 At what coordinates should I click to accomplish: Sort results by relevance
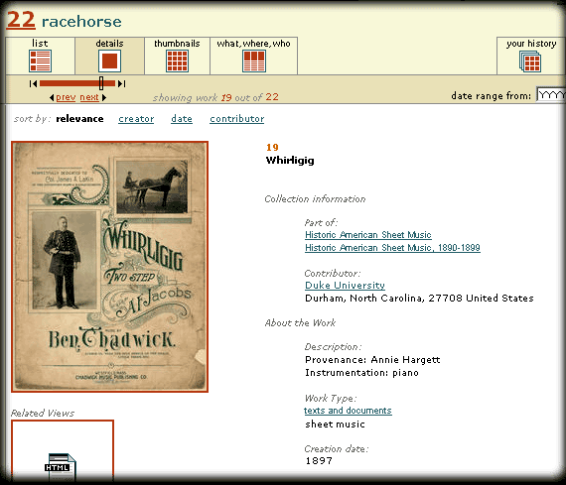[79, 119]
